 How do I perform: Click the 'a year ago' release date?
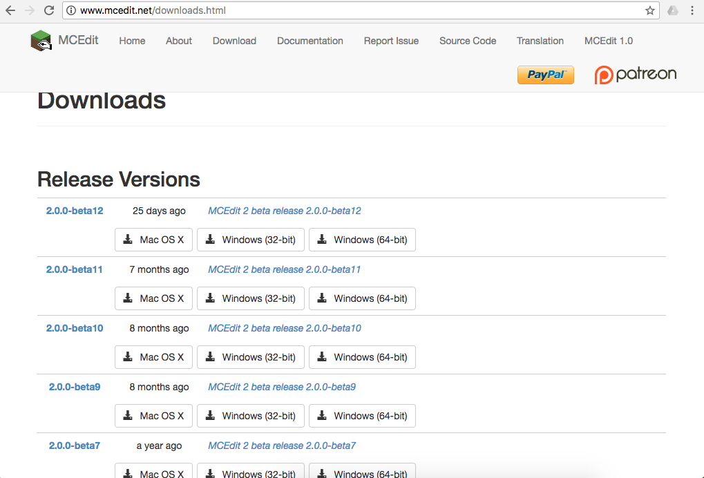159,446
